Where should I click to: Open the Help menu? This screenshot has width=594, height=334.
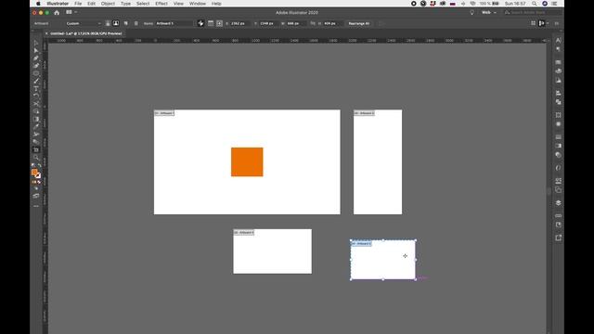coord(216,4)
